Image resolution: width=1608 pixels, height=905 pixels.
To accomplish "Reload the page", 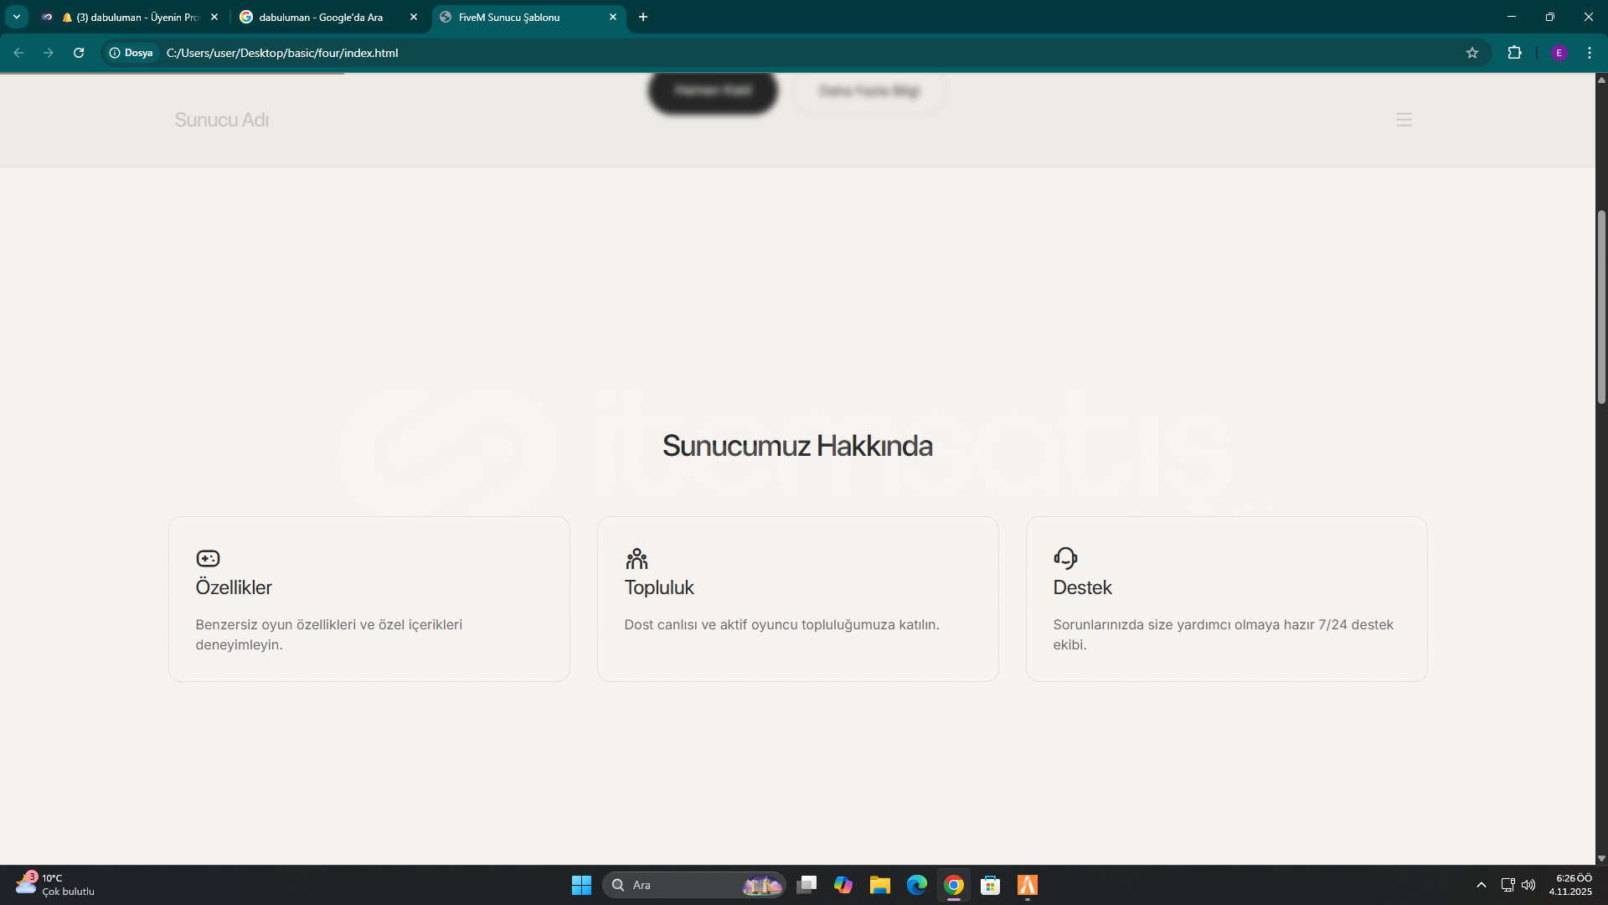I will 79,53.
